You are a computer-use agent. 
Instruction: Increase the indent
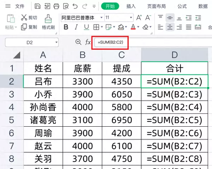point(198,18)
